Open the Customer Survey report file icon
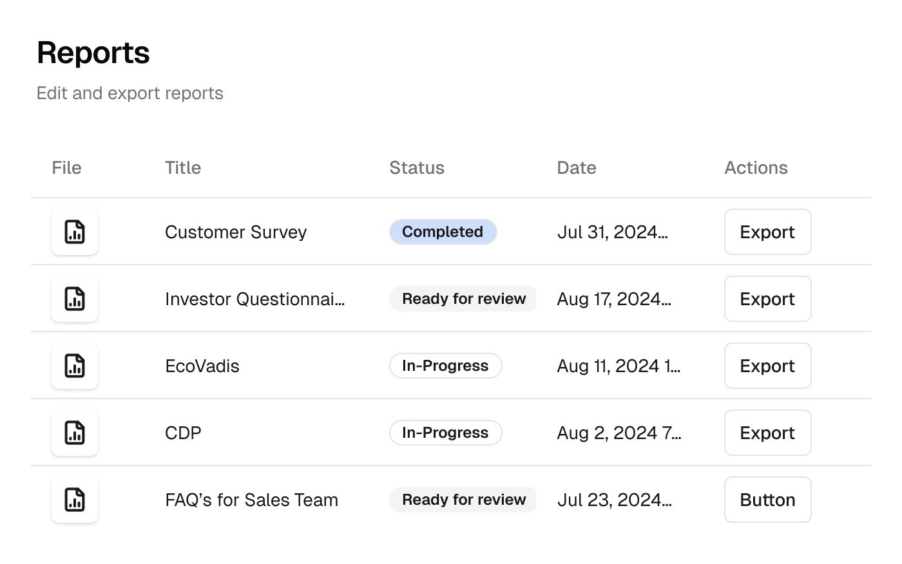Image resolution: width=902 pixels, height=564 pixels. [75, 232]
